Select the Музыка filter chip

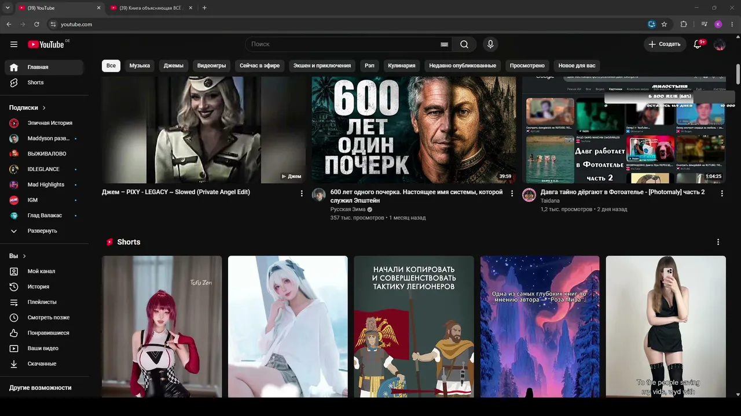(140, 66)
